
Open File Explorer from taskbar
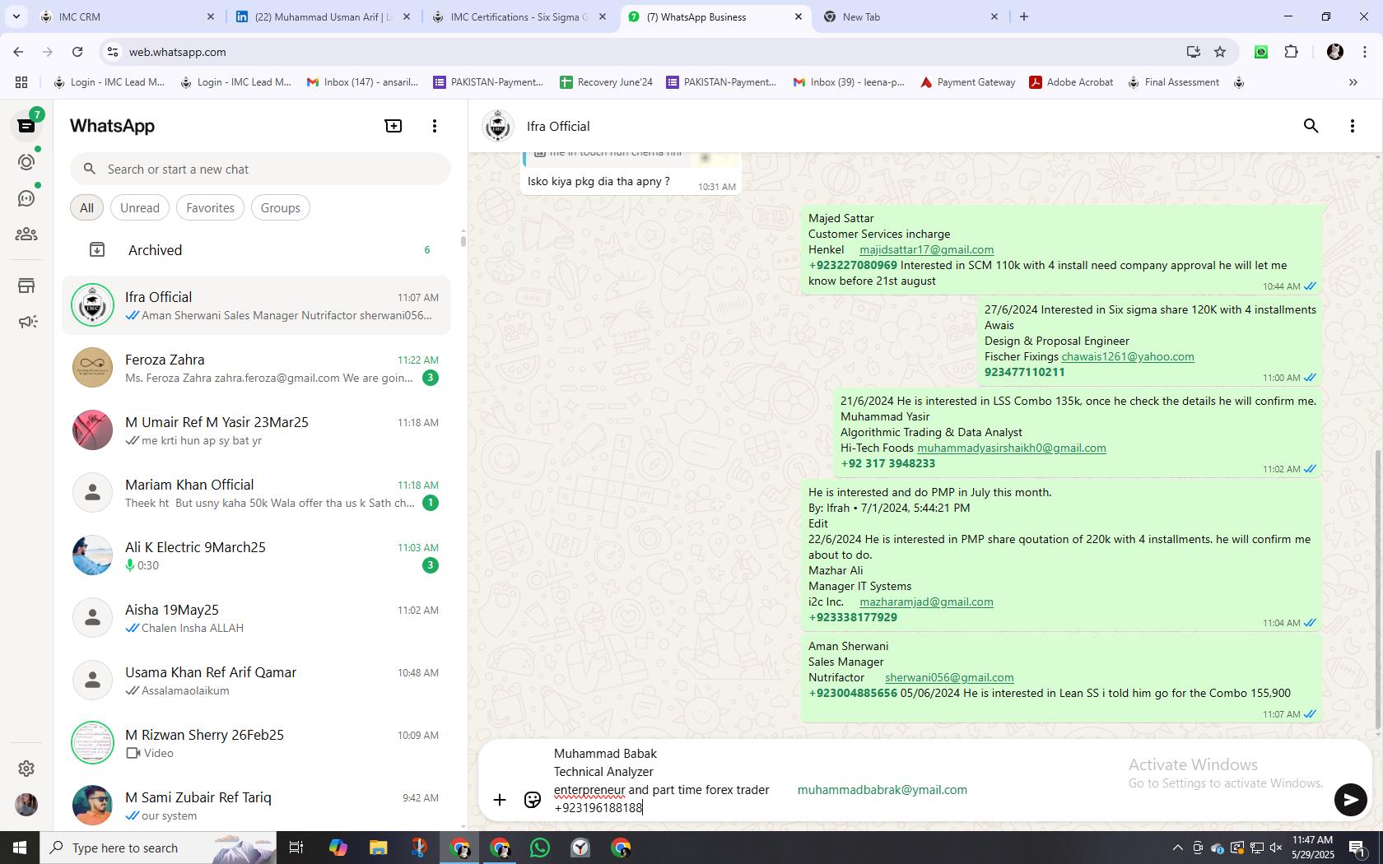tap(378, 848)
